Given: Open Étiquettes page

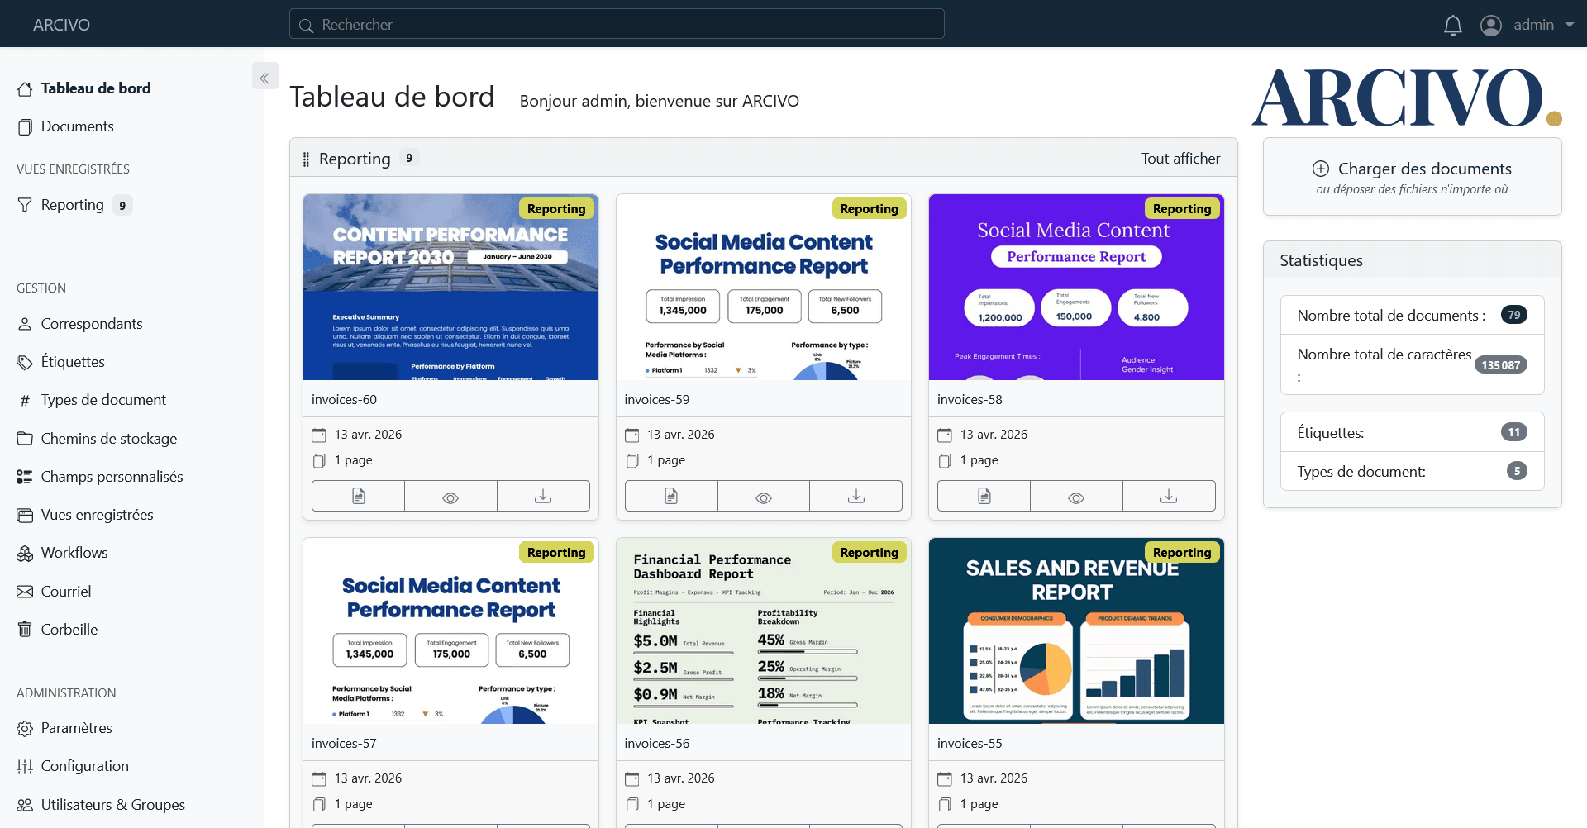Looking at the screenshot, I should coord(60,362).
